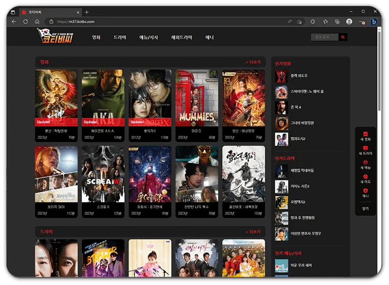Screen dimensions: 389x285
Task: Open the 예능/시사 navigation menu item
Action: [x=149, y=37]
